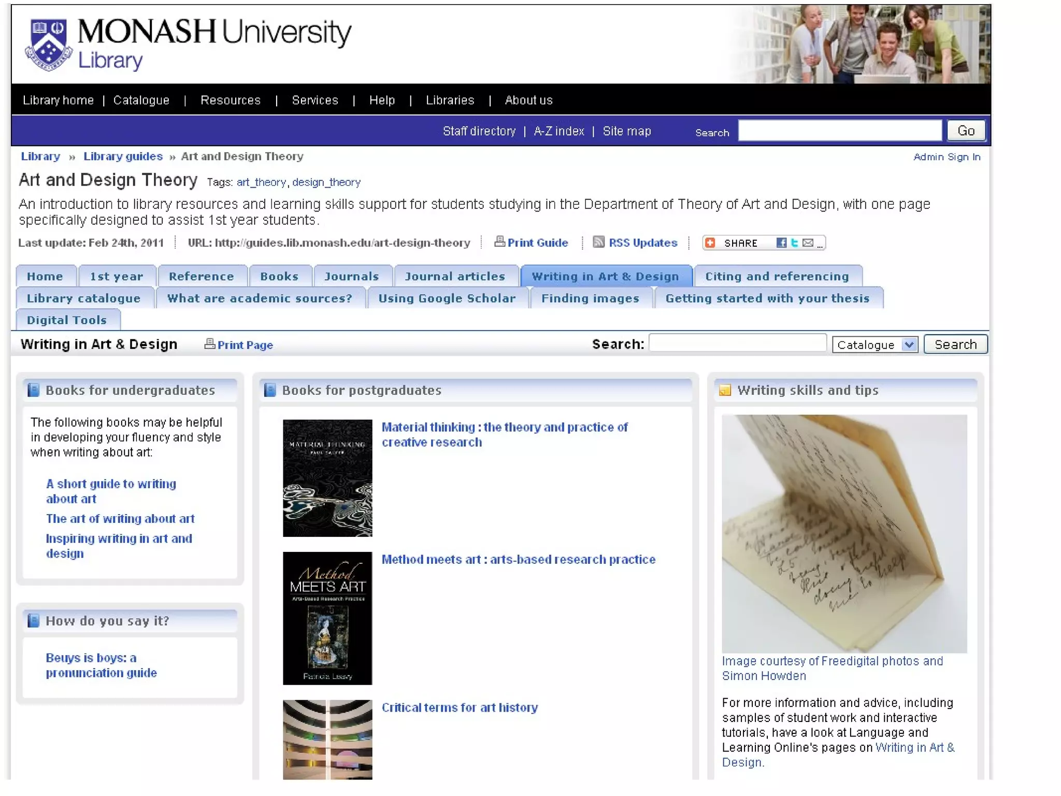Open the 1st year tab

tap(117, 276)
